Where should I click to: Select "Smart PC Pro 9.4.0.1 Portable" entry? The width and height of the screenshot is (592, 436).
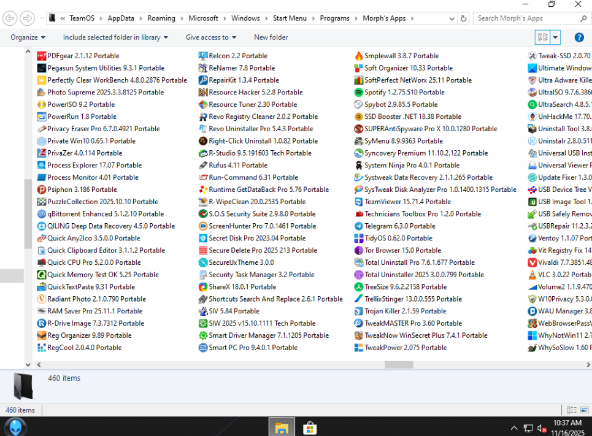(x=248, y=348)
